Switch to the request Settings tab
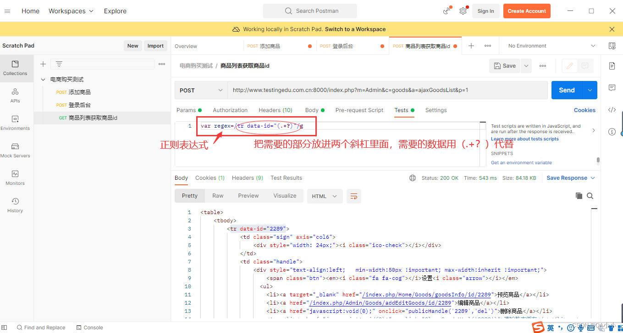This screenshot has width=623, height=333. tap(436, 110)
